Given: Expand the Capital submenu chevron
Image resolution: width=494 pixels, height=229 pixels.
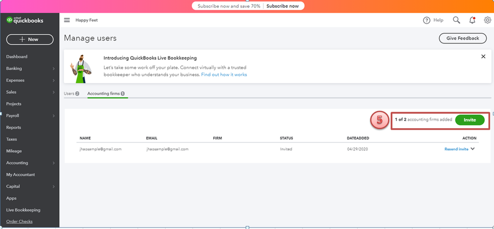Looking at the screenshot, I should [53, 186].
